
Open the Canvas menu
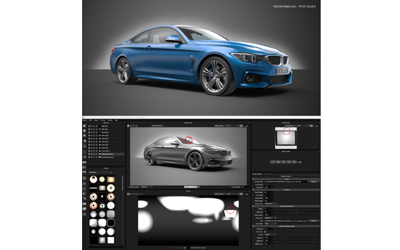point(103,121)
